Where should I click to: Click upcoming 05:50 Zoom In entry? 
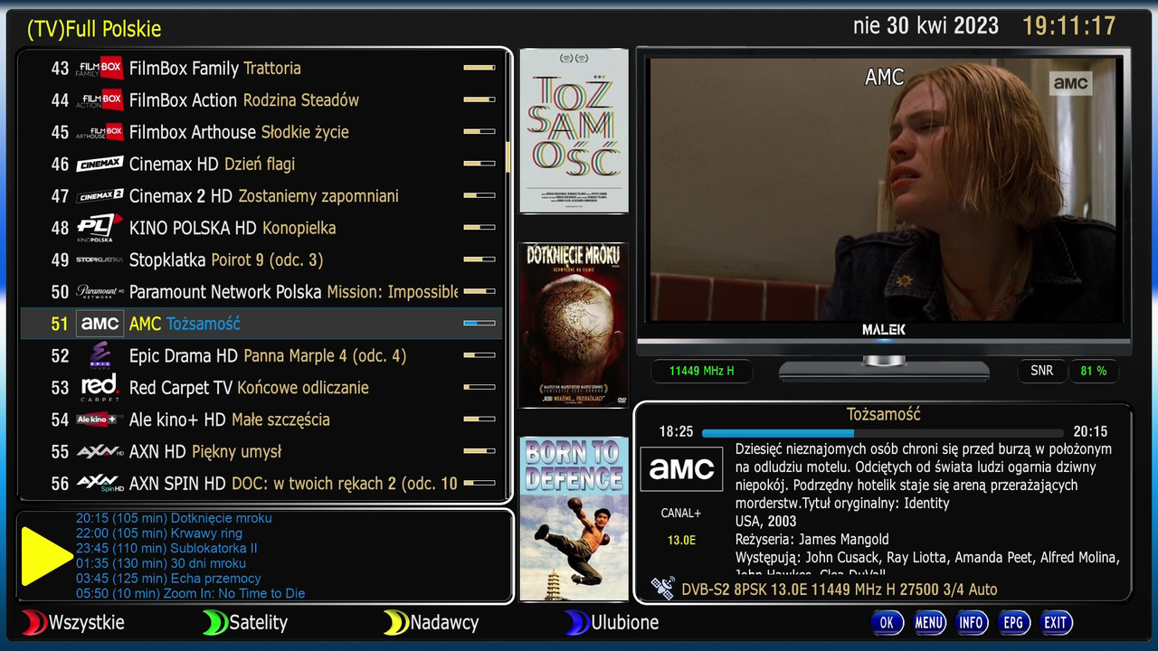[190, 594]
